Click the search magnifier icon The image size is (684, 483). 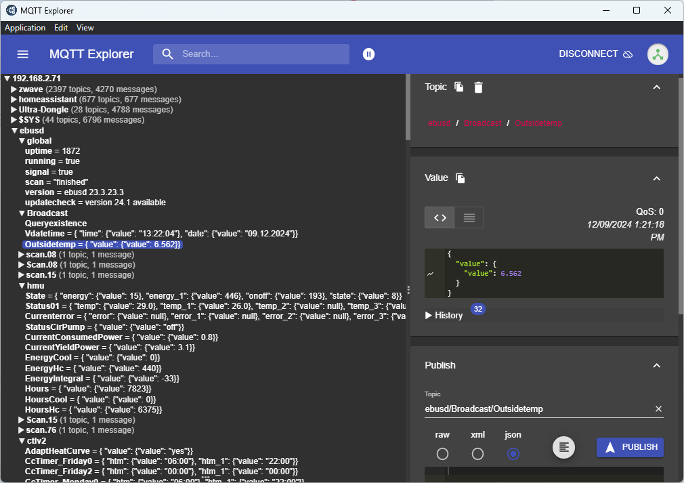(x=167, y=54)
